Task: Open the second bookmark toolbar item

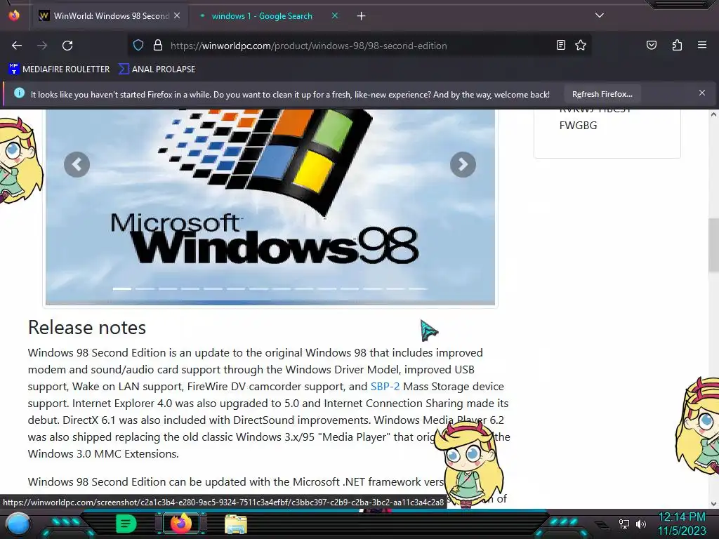Action: 157,69
